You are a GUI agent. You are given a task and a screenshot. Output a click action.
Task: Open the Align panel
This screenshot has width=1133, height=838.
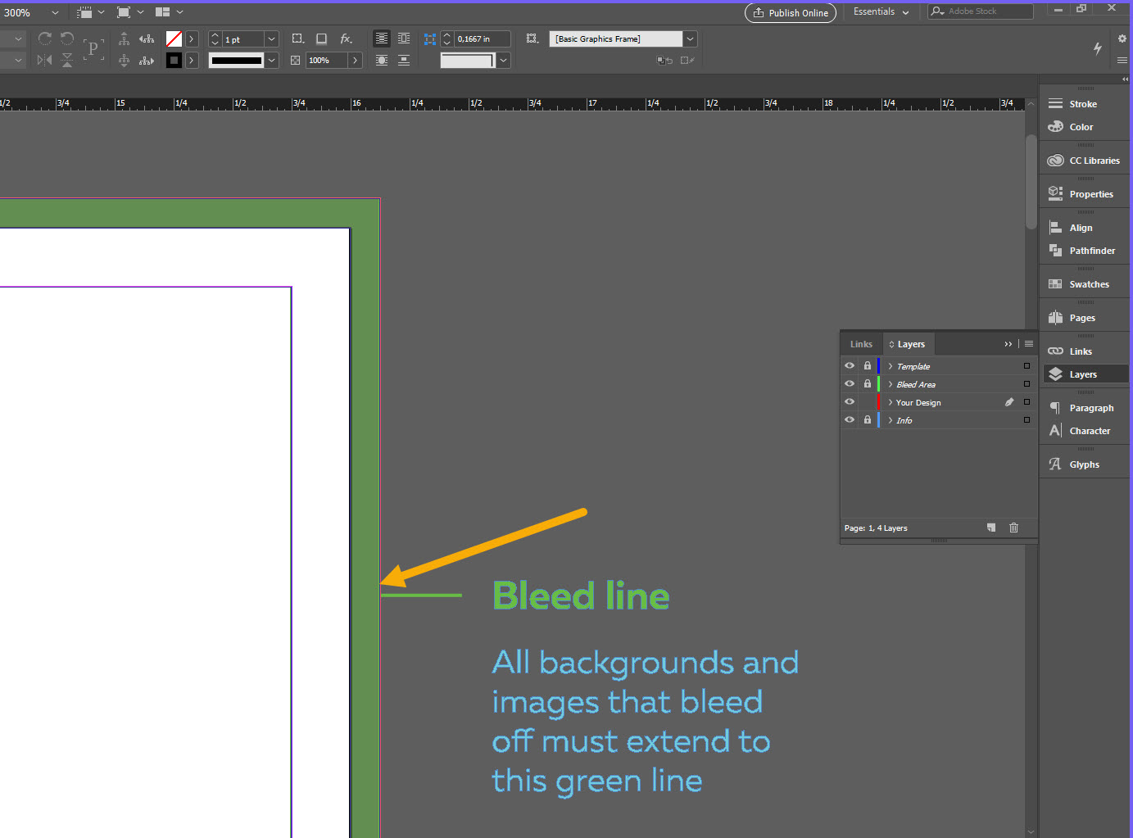[x=1084, y=228]
